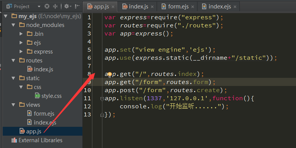Select the .bin folder label
The width and height of the screenshot is (296, 148).
point(38,34)
